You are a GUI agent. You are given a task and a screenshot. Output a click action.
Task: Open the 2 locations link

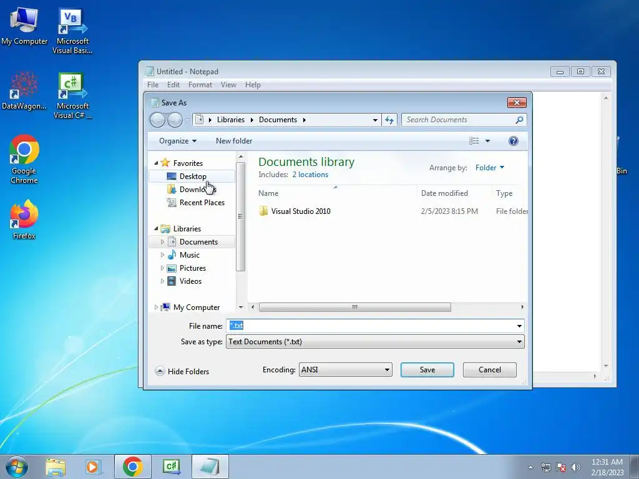310,175
